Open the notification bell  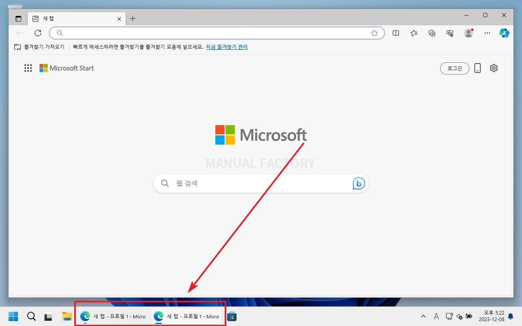coord(510,316)
